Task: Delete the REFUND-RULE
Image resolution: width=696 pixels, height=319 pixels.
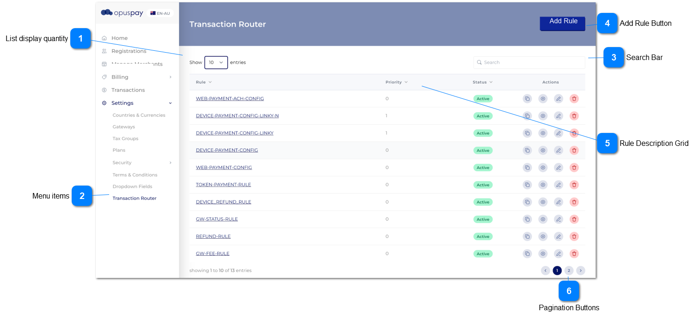Action: coord(574,236)
